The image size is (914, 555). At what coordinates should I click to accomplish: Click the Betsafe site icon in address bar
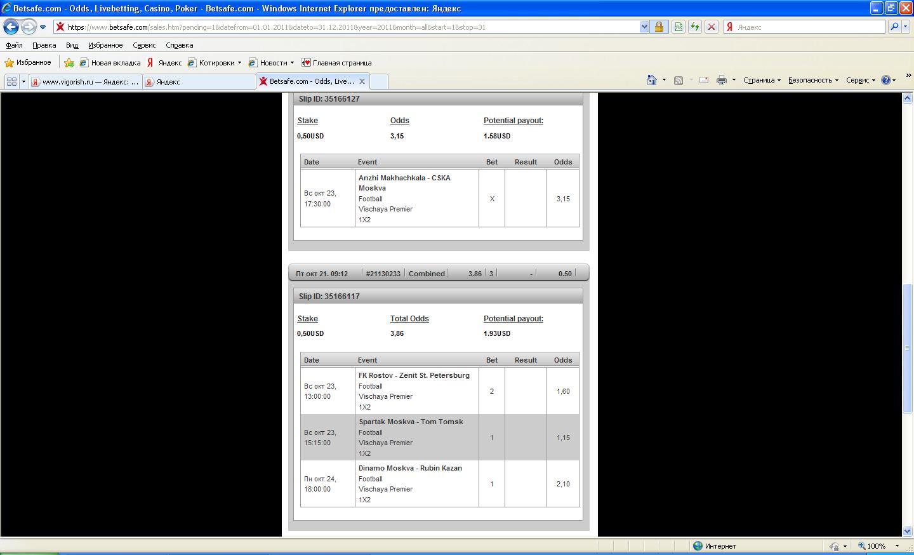click(x=60, y=27)
